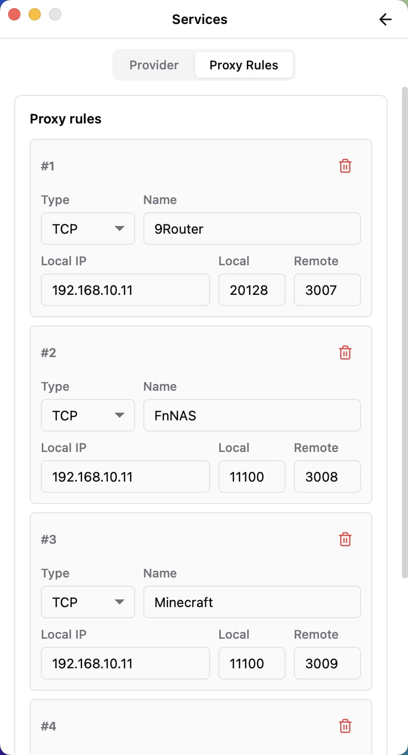Screen dimensions: 408x755
Task: Edit local port field of rule #2
Action: pos(252,476)
